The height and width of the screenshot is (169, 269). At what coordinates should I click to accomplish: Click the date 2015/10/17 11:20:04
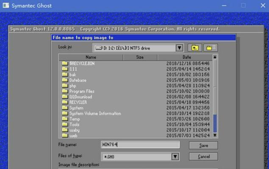coord(188,130)
